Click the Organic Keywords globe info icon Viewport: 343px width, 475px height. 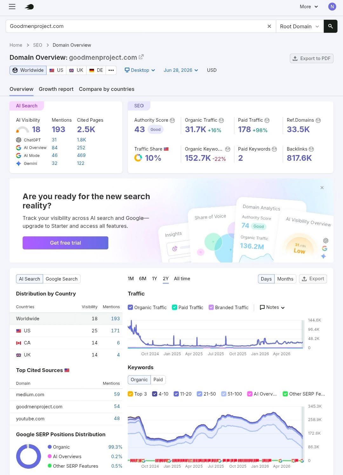click(x=228, y=149)
